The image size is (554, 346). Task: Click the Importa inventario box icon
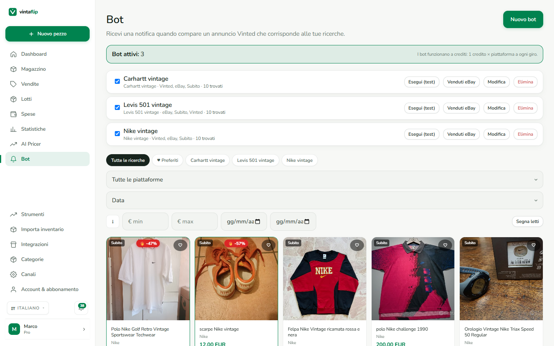pos(13,230)
